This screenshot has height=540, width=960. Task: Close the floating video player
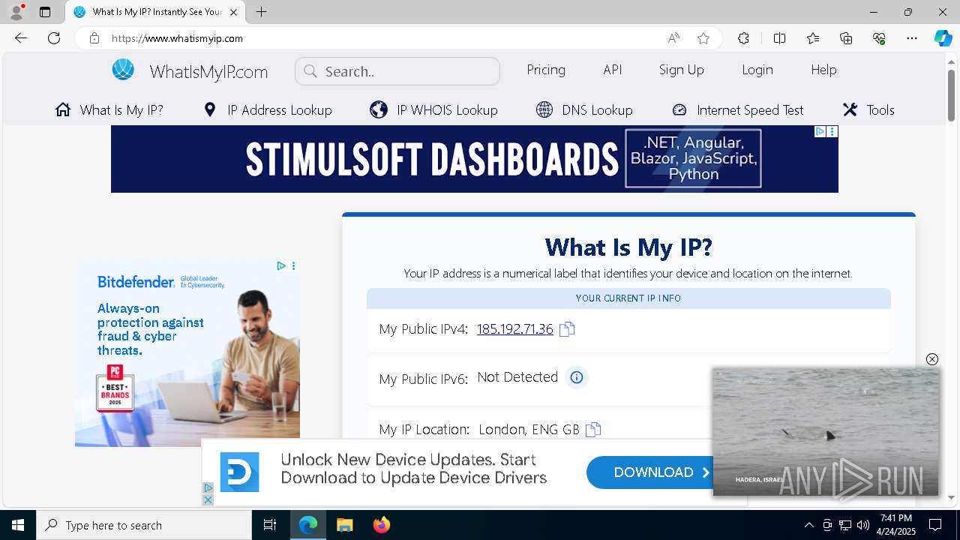pos(932,359)
